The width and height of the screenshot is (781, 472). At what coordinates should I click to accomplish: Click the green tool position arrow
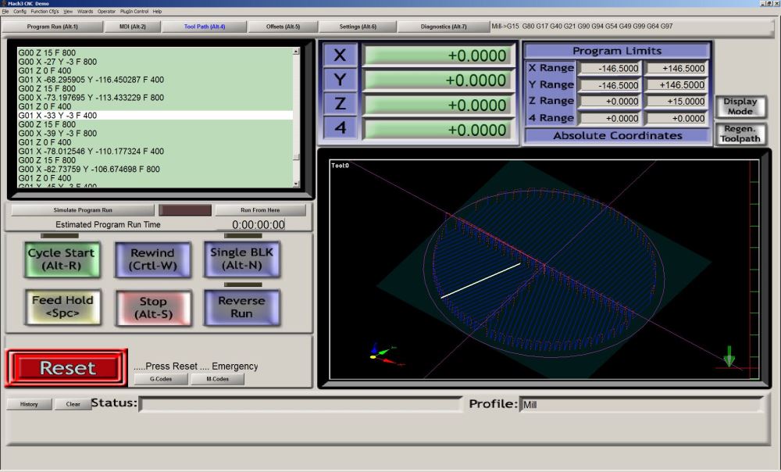pyautogui.click(x=729, y=356)
